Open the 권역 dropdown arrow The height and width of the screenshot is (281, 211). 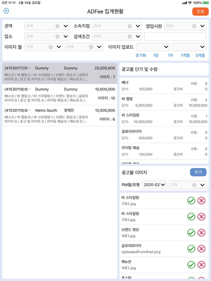(x=66, y=26)
